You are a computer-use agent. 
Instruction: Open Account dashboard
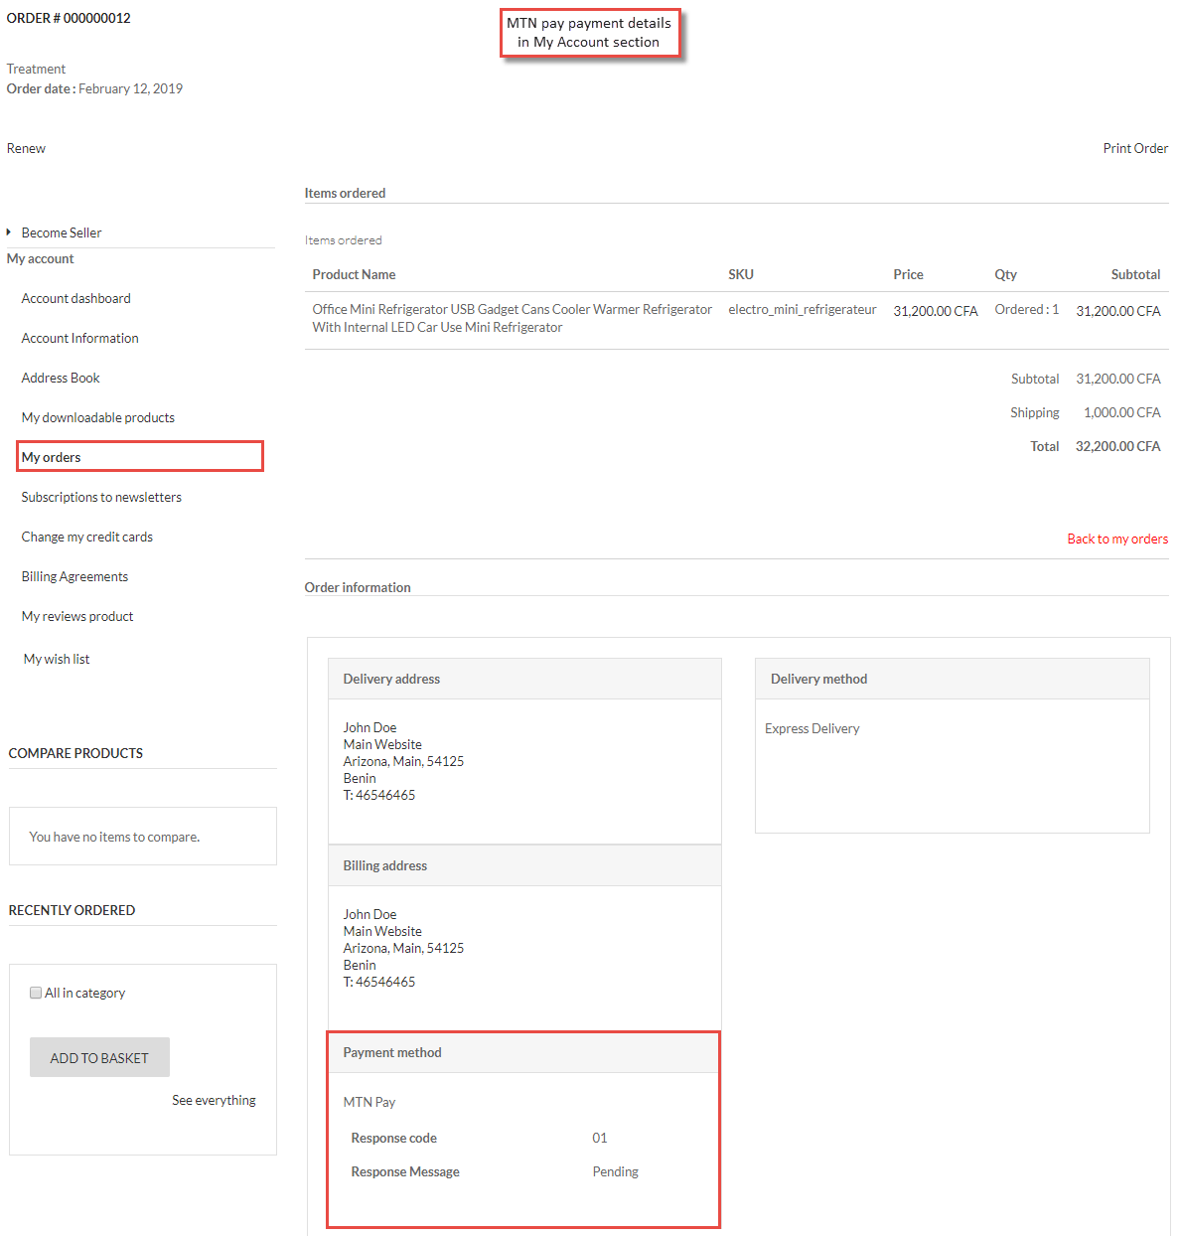coord(75,298)
